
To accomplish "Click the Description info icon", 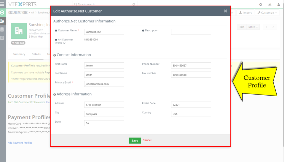I will [x=143, y=31].
